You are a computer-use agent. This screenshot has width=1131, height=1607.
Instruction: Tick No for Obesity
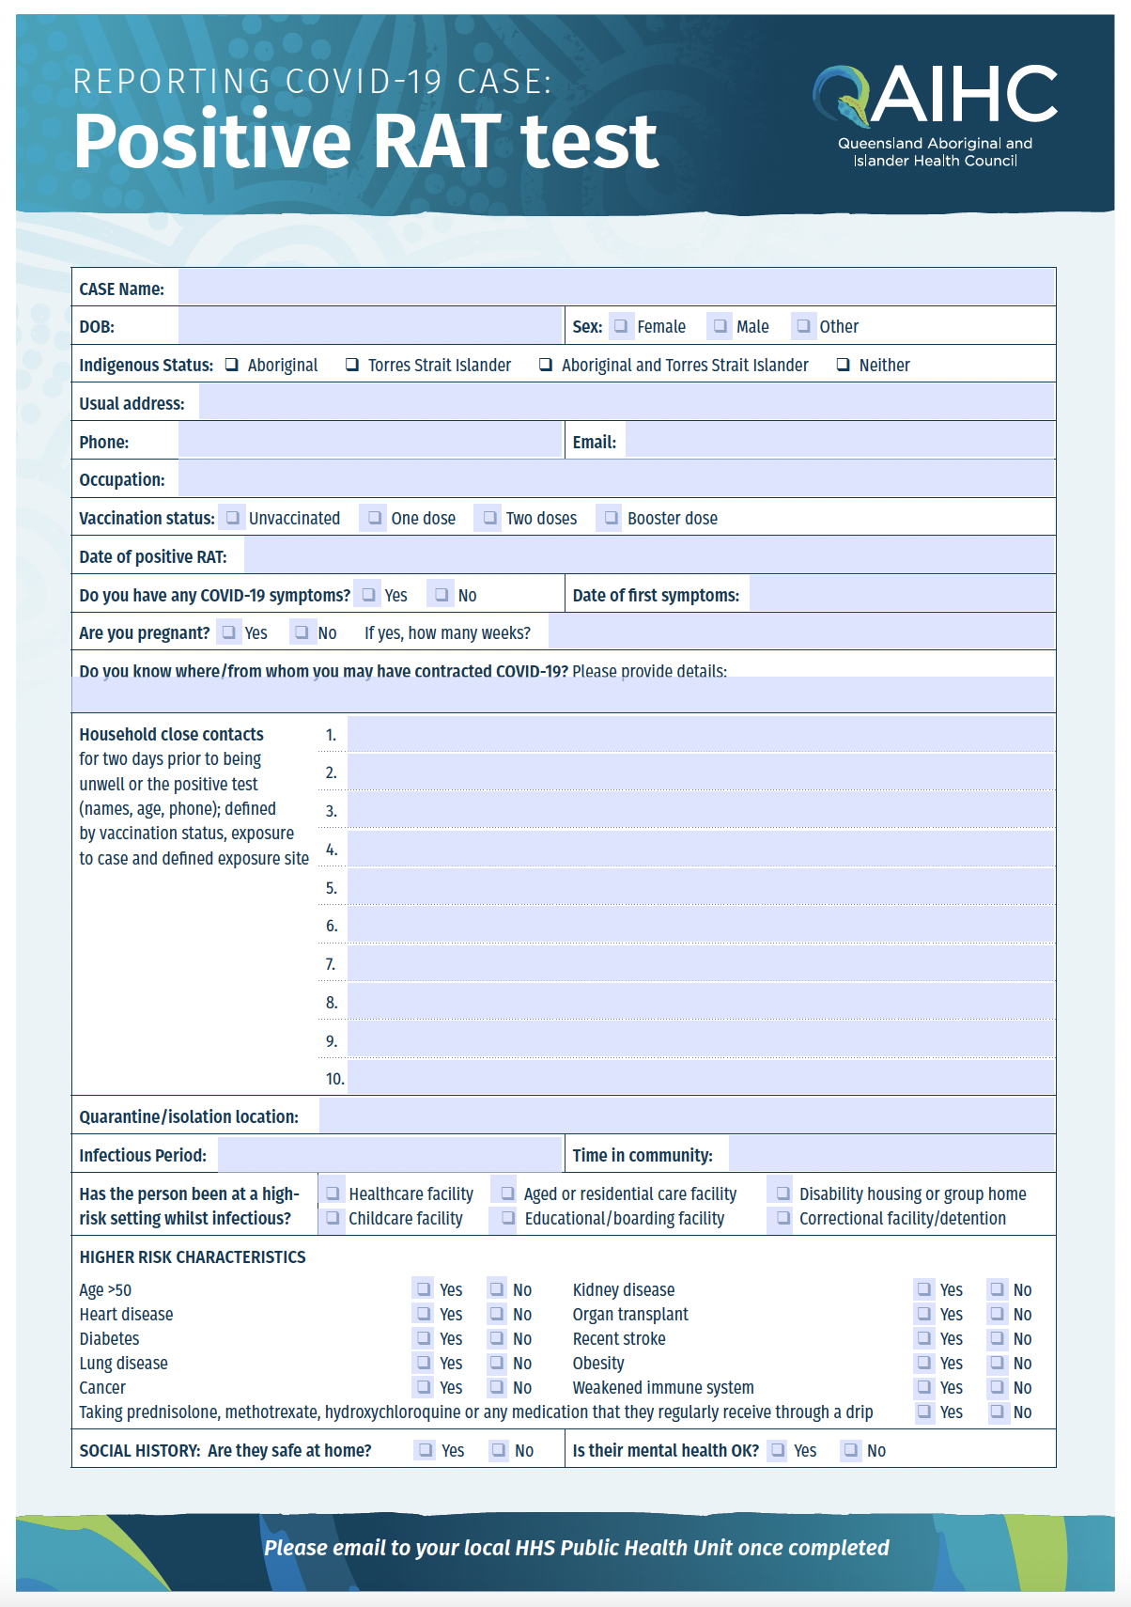[998, 1363]
